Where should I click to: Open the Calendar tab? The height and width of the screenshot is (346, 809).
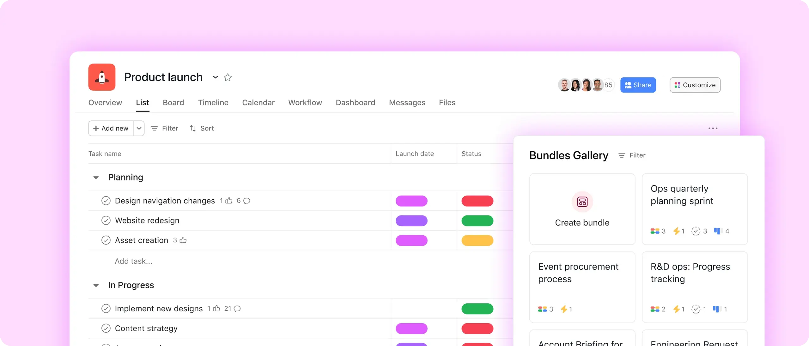pyautogui.click(x=259, y=103)
